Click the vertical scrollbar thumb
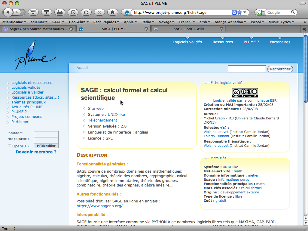 click(306, 69)
